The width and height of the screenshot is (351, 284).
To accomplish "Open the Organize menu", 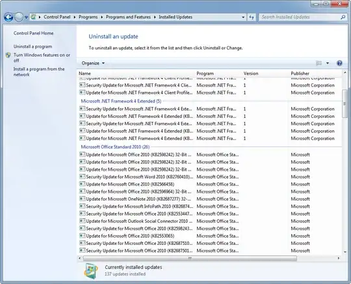I will point(93,63).
